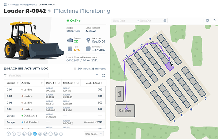Click the previous pages ellipsis after page 1
Viewport: 218px width, 139px height.
(x=19, y=134)
